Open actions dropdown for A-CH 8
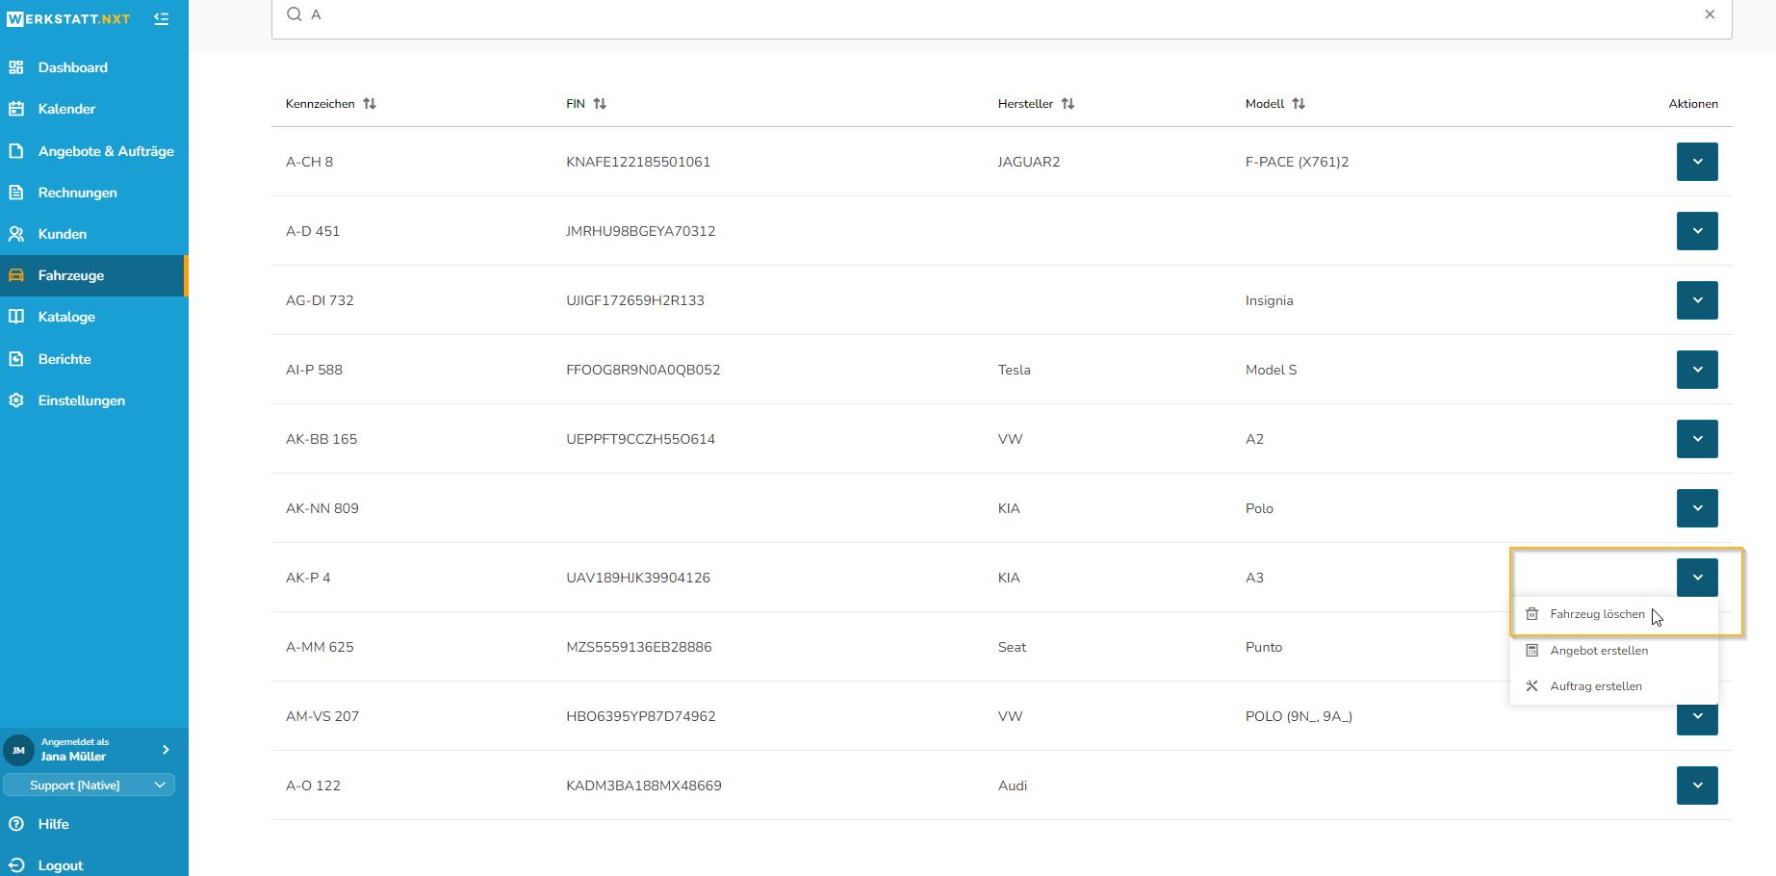This screenshot has width=1776, height=876. click(1697, 162)
